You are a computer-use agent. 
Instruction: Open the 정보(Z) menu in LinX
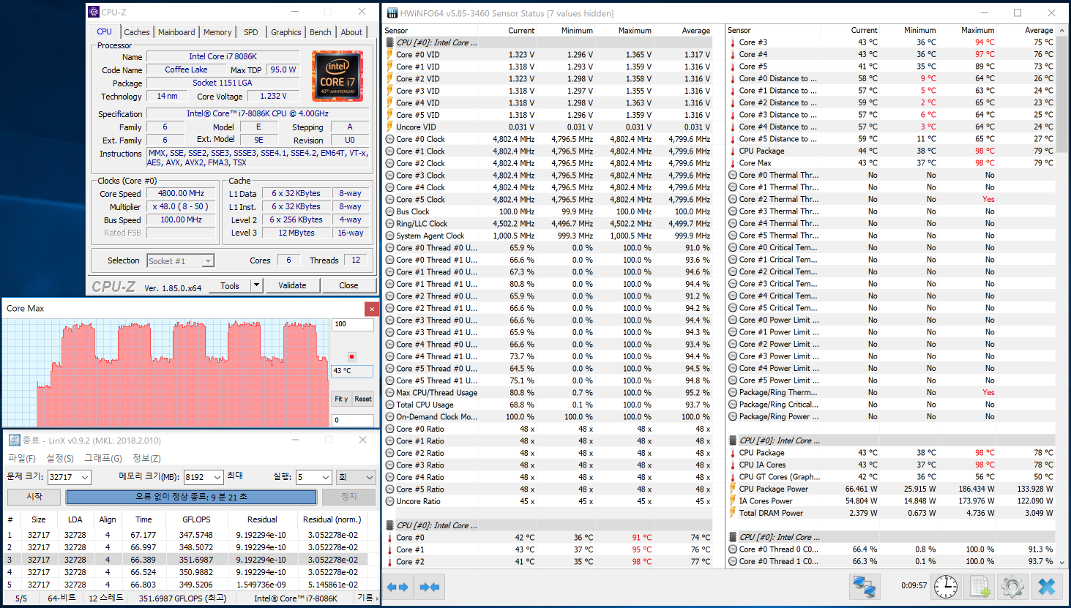(146, 458)
